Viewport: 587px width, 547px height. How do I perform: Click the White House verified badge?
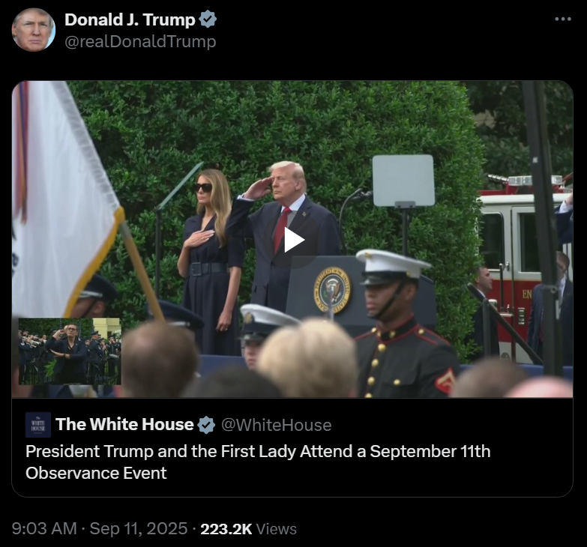point(206,425)
